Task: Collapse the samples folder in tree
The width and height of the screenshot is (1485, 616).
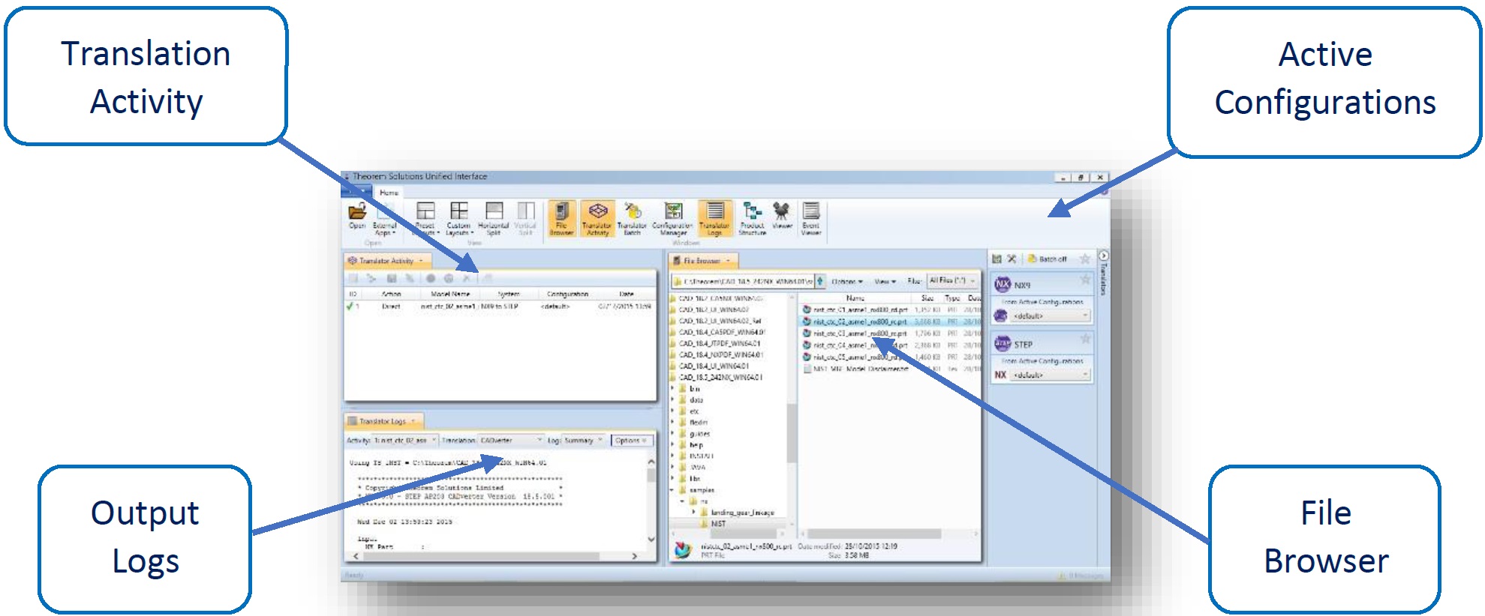Action: pos(672,490)
